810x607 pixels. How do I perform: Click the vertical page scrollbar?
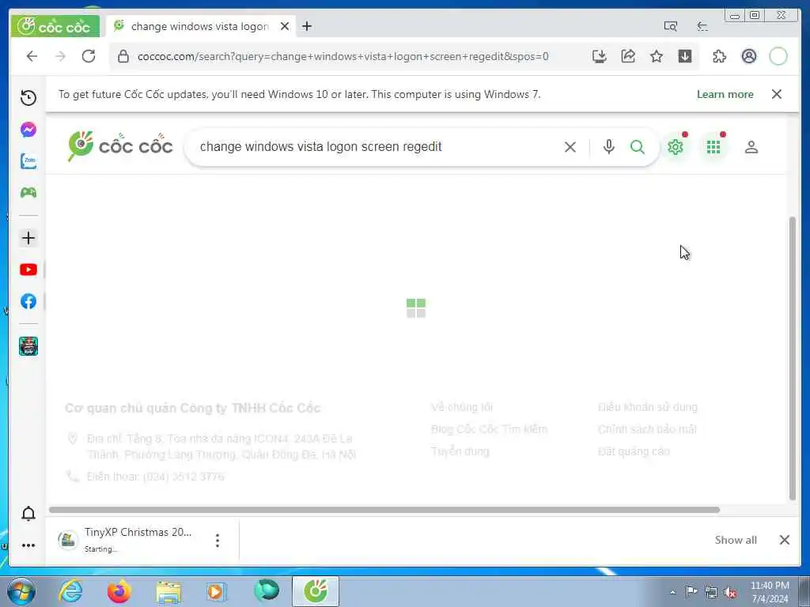tap(793, 359)
